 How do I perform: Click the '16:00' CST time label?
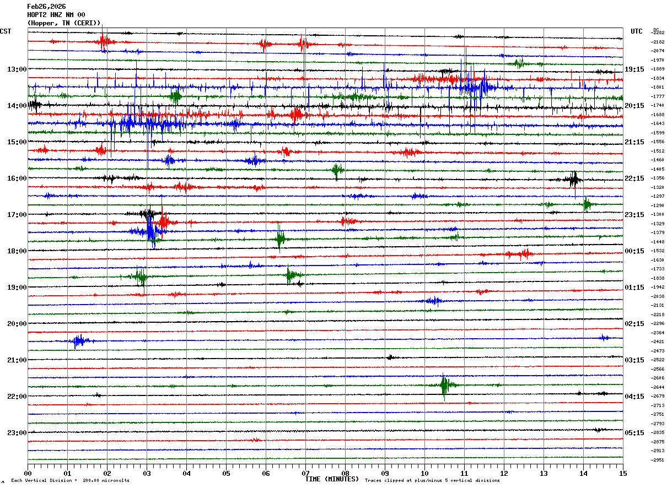pos(17,178)
